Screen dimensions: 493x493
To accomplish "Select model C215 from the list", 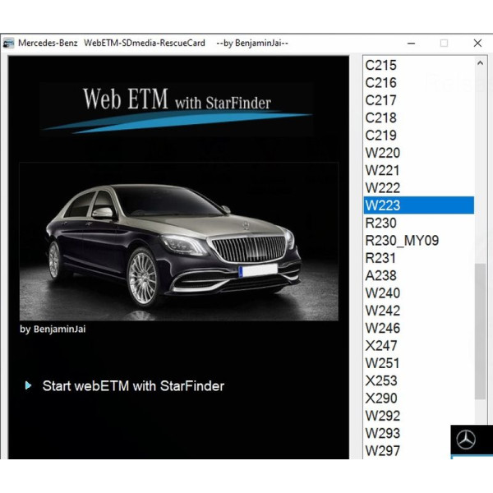I will (381, 65).
